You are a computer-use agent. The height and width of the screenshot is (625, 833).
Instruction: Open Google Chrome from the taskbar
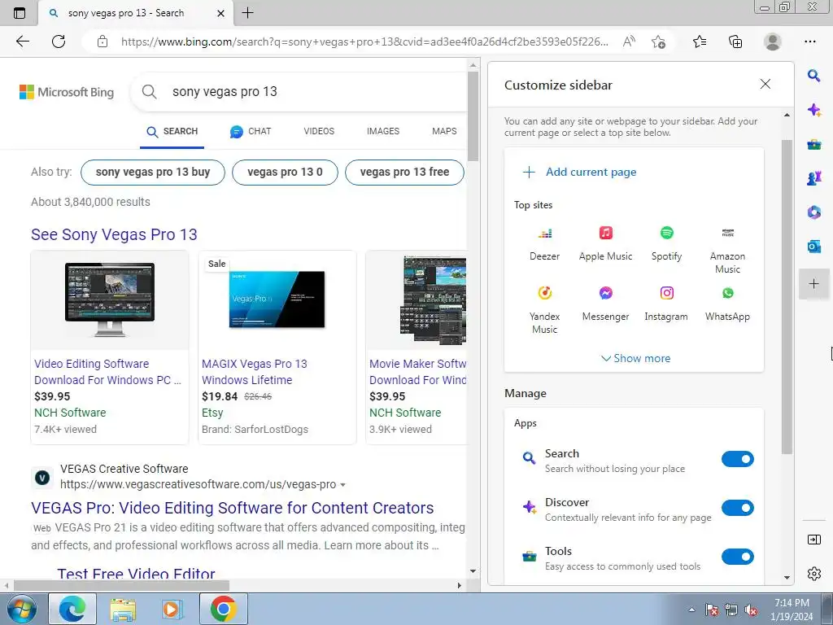point(223,609)
